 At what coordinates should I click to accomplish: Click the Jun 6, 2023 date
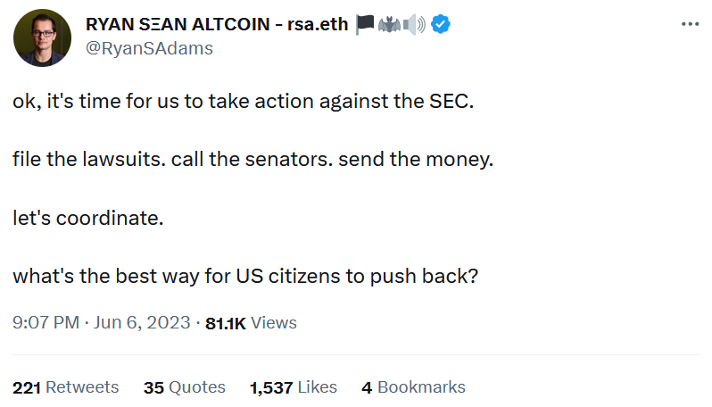point(141,322)
